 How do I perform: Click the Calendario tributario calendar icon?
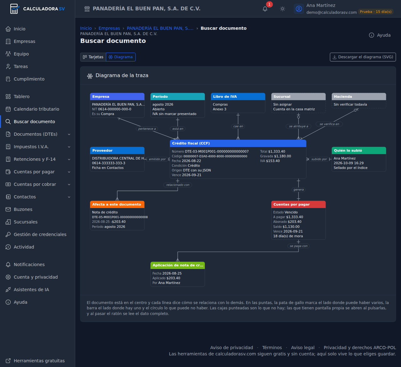(x=8, y=109)
